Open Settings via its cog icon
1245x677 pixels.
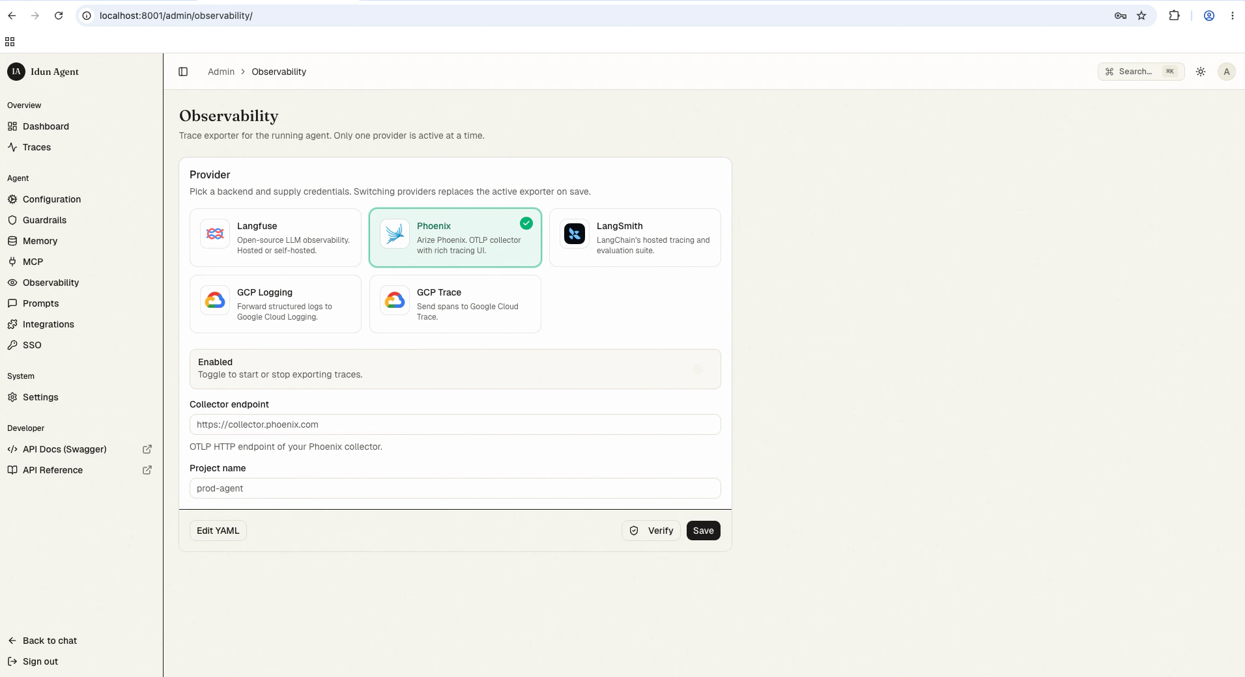click(x=12, y=397)
